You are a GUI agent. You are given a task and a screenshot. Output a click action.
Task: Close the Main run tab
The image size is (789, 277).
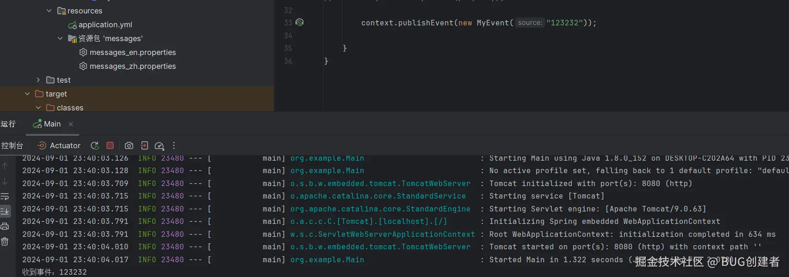coord(71,124)
